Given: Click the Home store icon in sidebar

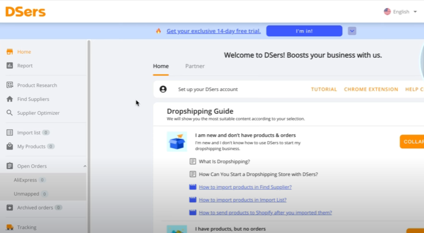Looking at the screenshot, I should point(10,52).
